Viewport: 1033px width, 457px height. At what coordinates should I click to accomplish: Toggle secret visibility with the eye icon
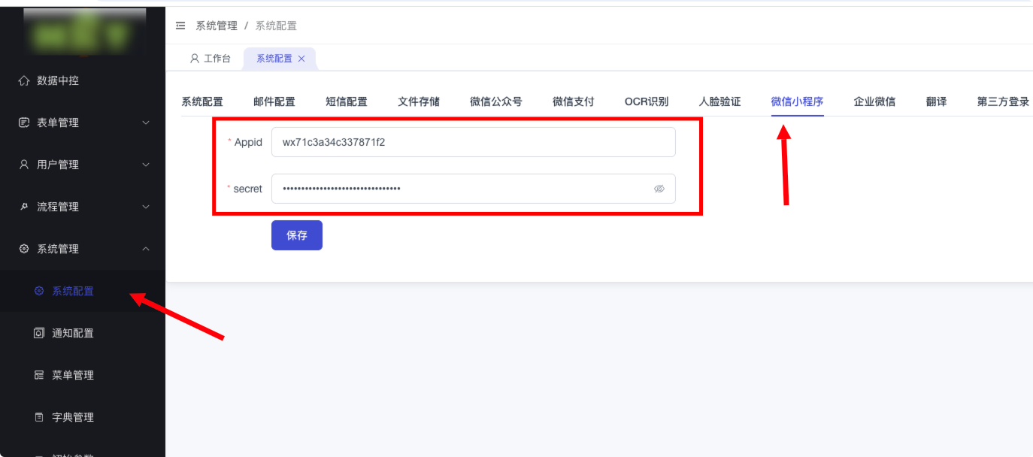click(x=659, y=189)
